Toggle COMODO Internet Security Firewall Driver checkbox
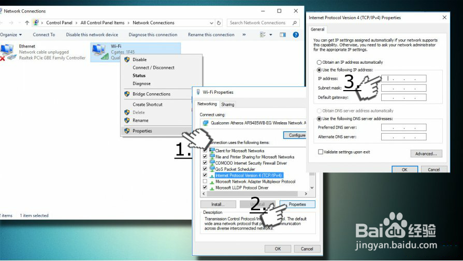 coord(205,163)
